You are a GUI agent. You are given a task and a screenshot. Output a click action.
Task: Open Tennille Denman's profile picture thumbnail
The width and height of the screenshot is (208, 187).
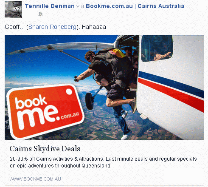(13, 10)
